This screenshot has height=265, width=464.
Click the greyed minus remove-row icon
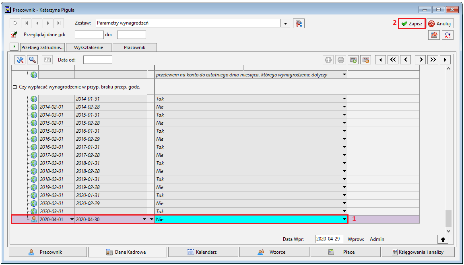pyautogui.click(x=340, y=60)
